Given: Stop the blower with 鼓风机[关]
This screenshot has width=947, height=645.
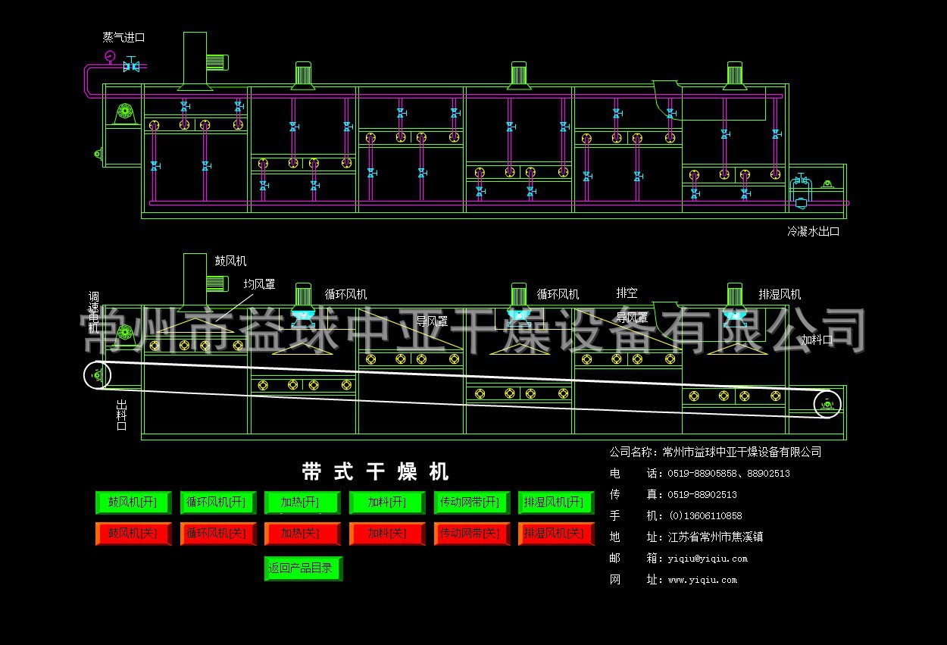Looking at the screenshot, I should pyautogui.click(x=133, y=534).
